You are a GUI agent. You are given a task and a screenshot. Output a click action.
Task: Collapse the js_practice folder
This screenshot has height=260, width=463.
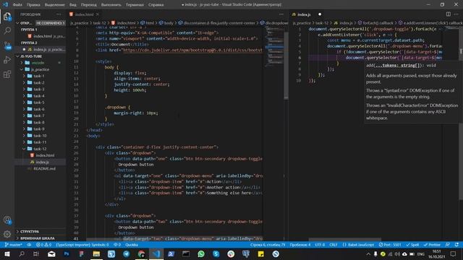point(41,69)
